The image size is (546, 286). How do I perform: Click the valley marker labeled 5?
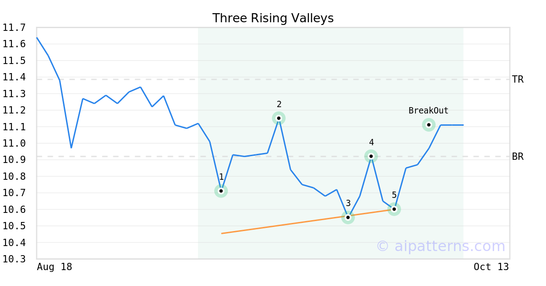[x=394, y=209]
